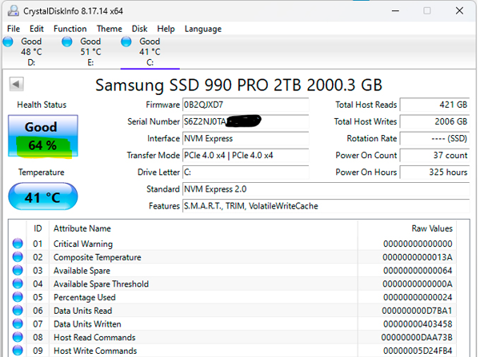Click the Features field with S.M.A.R.T., TRIM
Screen dimensions: 480x357
coord(326,206)
